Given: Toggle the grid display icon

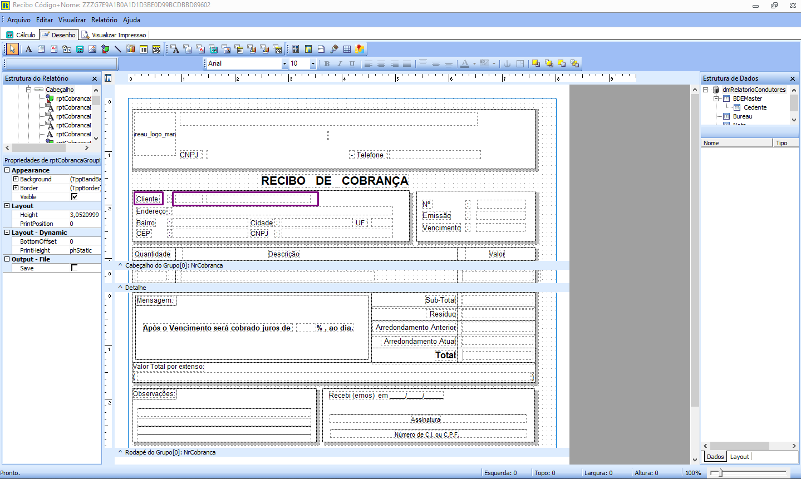Looking at the screenshot, I should (x=347, y=49).
